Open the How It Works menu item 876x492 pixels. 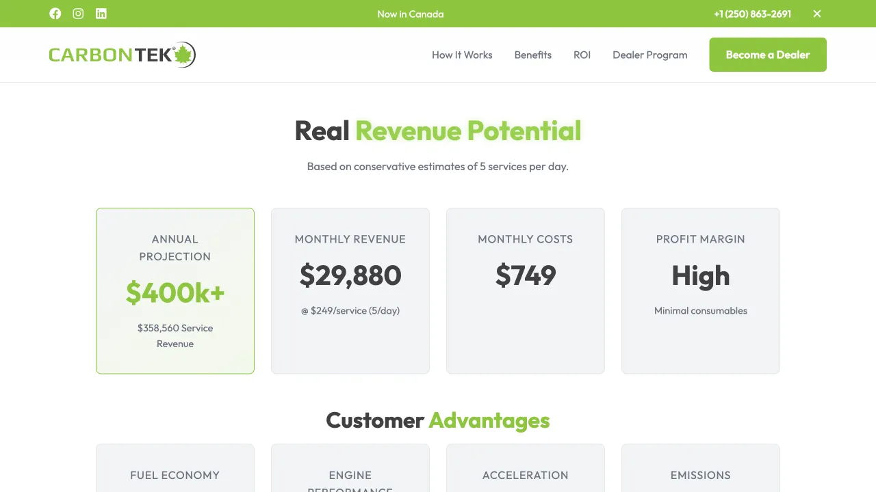pyautogui.click(x=462, y=55)
